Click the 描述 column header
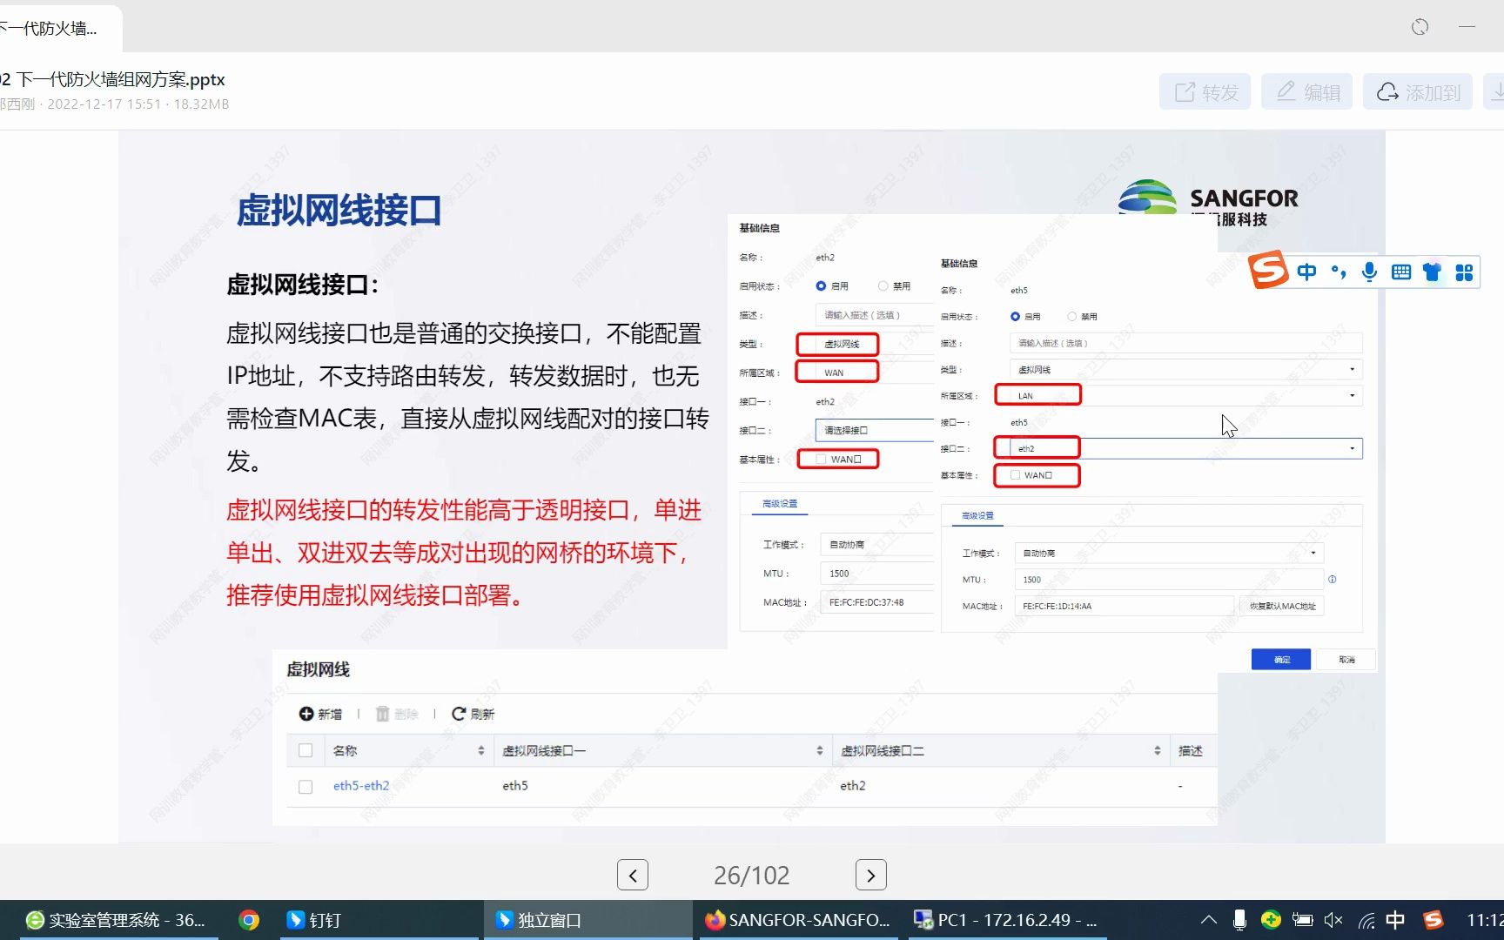 [x=1191, y=750]
